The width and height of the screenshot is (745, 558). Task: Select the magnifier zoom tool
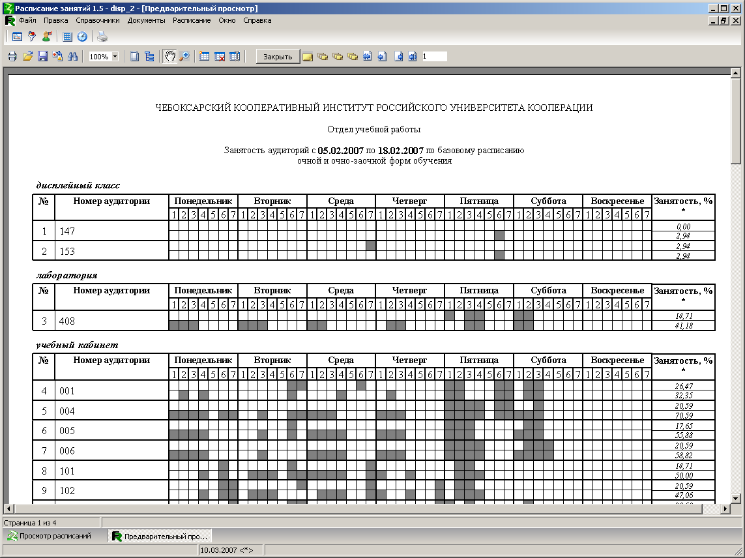click(x=184, y=57)
